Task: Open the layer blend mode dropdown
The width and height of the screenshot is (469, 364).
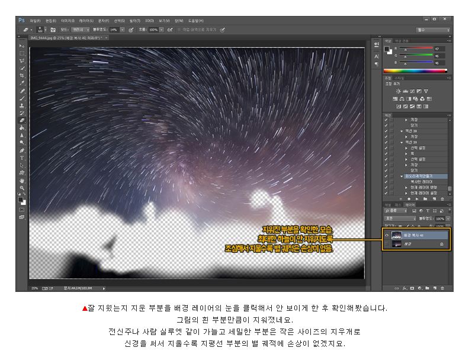Action: pyautogui.click(x=400, y=219)
